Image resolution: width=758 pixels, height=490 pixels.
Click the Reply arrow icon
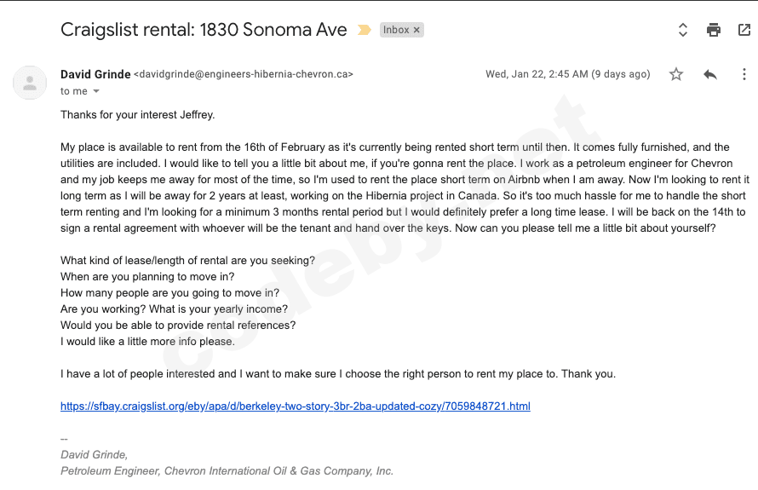(x=710, y=75)
